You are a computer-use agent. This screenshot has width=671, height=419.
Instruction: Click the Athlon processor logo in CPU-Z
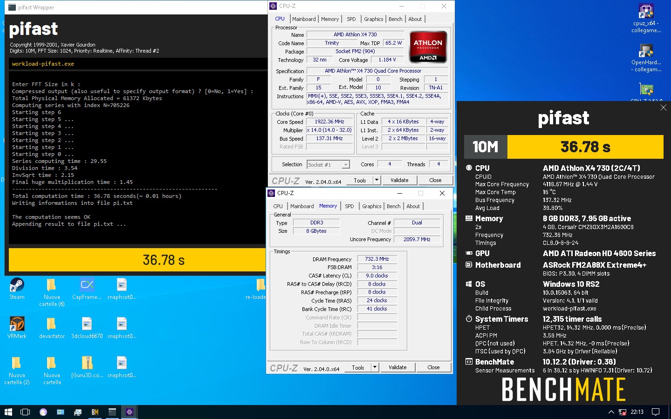(428, 47)
